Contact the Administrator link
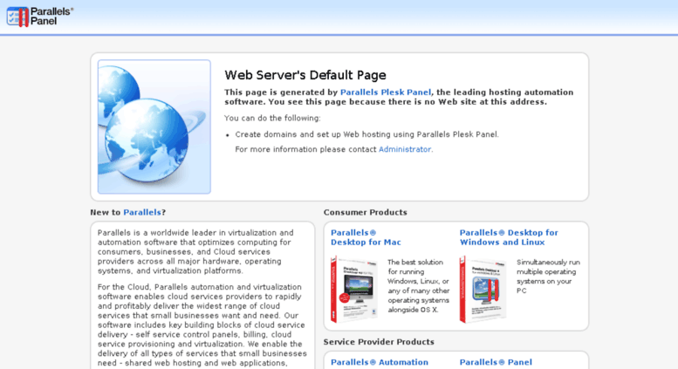Image resolution: width=678 pixels, height=369 pixels. [405, 149]
